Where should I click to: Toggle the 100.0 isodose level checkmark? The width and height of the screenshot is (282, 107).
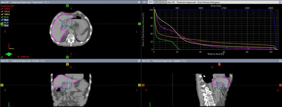(2, 14)
